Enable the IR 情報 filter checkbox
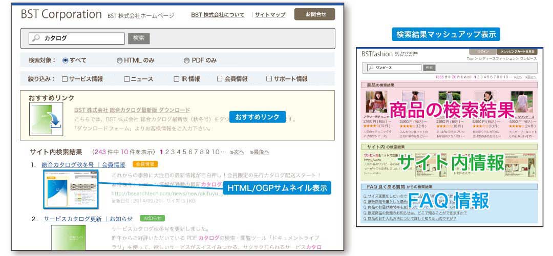 point(176,79)
